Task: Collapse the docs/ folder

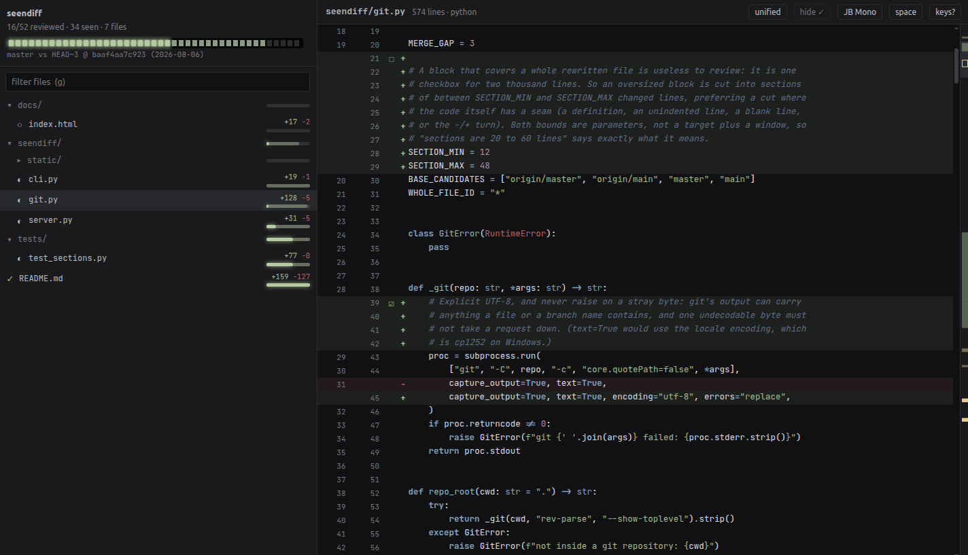Action: tap(10, 105)
